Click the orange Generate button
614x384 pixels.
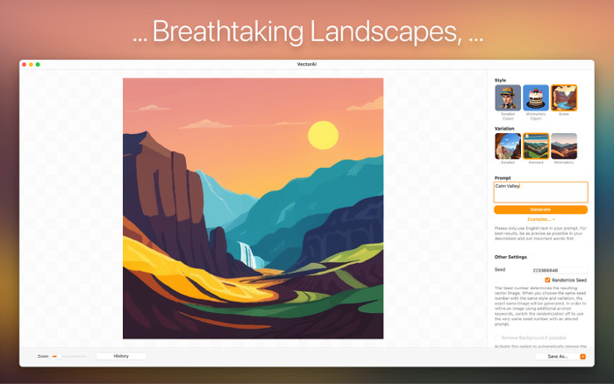pyautogui.click(x=540, y=210)
